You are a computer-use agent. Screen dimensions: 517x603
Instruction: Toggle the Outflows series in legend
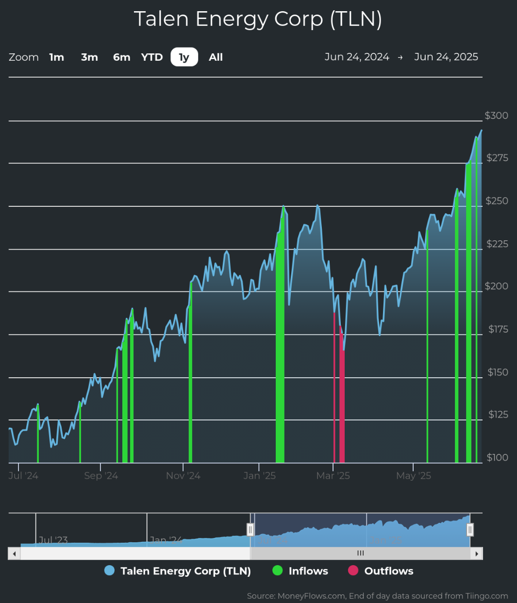coord(381,571)
